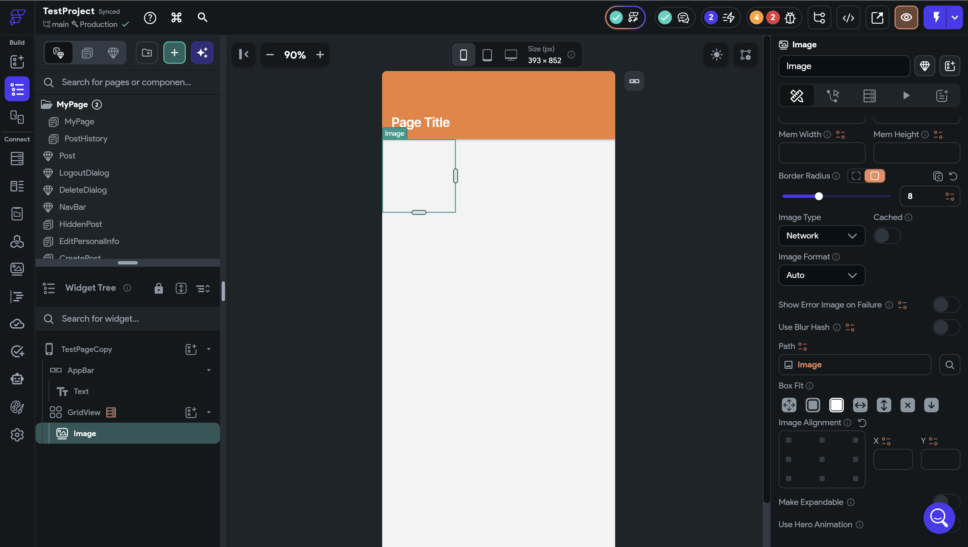Select tablet device preview icon
Image resolution: width=968 pixels, height=547 pixels.
[x=487, y=55]
